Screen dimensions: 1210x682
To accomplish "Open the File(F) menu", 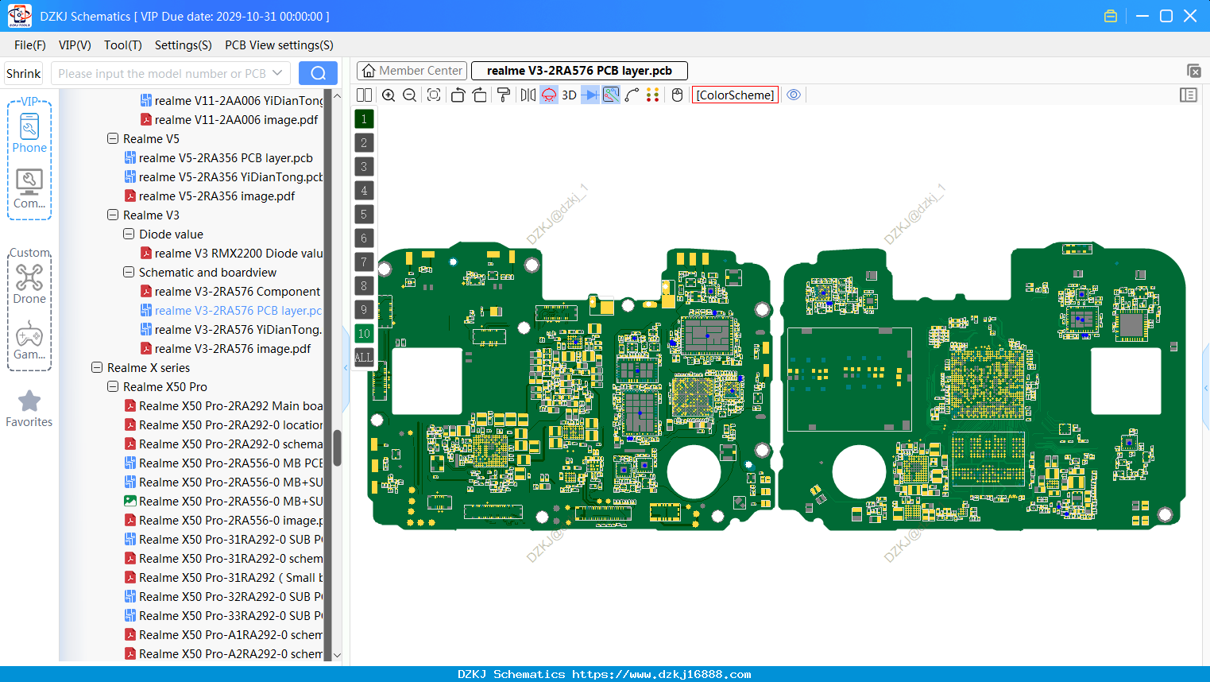I will 30,45.
